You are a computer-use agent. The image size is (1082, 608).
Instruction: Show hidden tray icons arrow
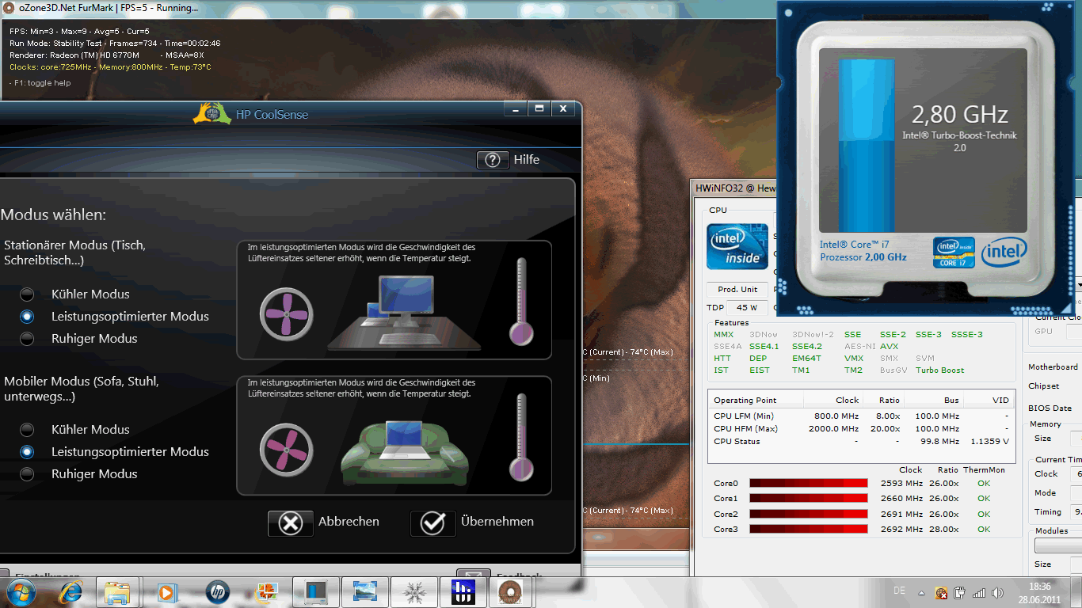pyautogui.click(x=921, y=592)
